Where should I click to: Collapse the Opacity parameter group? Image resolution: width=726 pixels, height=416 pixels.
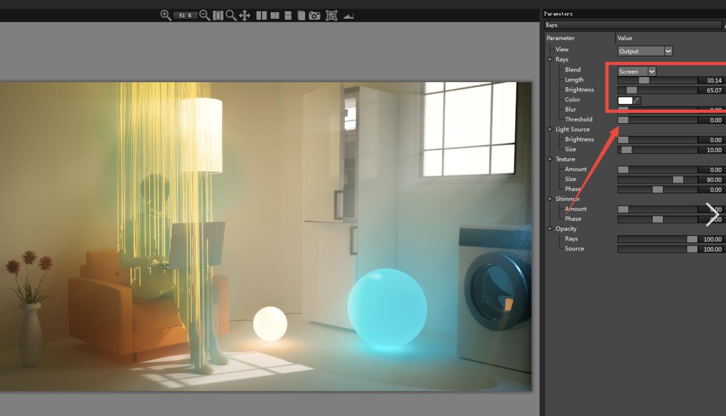click(550, 229)
